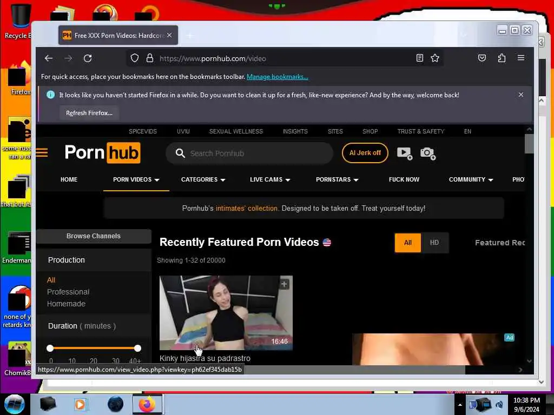The height and width of the screenshot is (415, 554).
Task: Expand the Porn Videos dropdown menu
Action: click(x=136, y=179)
